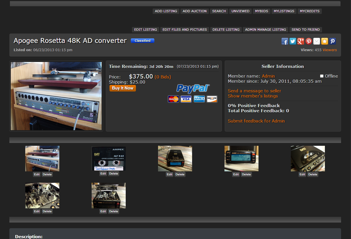351x239 pixels.
Task: Edit the Casio lit-display recorder picture
Action: point(236,174)
